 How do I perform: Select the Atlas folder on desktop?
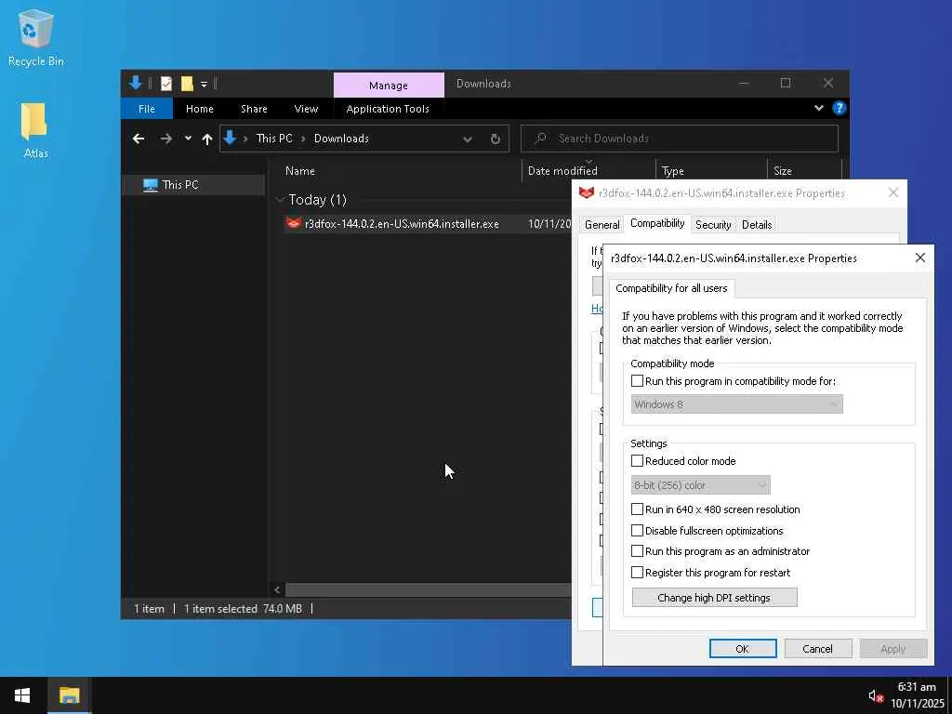34,130
